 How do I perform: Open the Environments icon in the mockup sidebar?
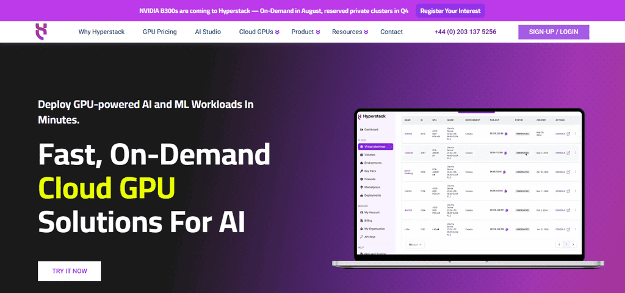361,163
